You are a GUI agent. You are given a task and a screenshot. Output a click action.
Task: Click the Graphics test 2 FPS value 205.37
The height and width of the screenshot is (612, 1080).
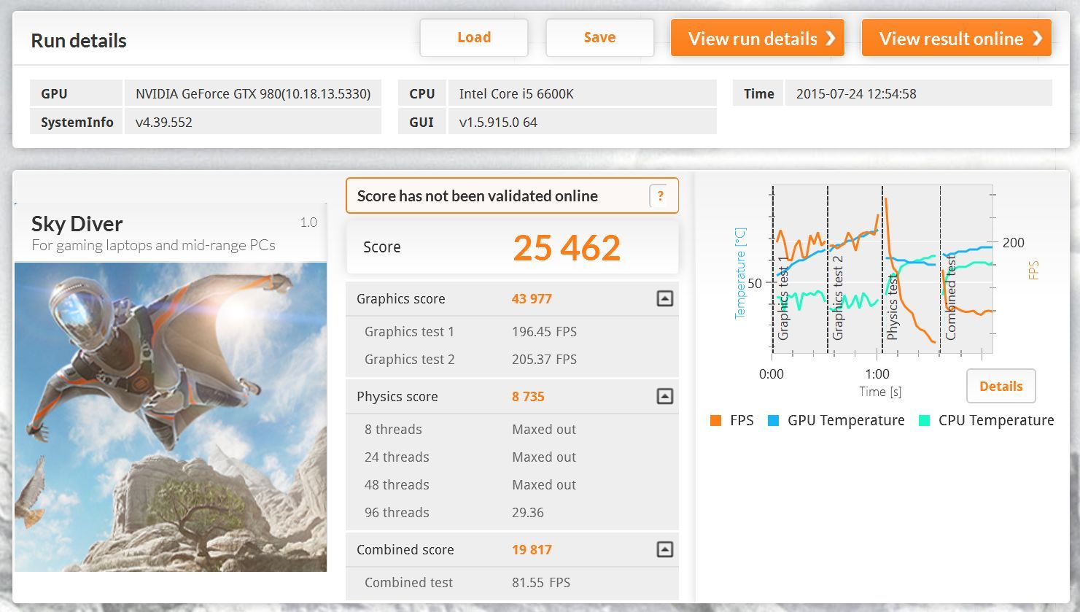pyautogui.click(x=544, y=360)
